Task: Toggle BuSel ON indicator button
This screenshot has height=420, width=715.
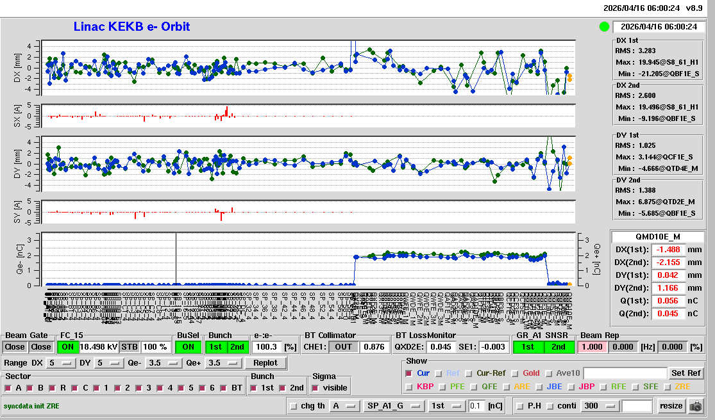Action: coord(187,346)
